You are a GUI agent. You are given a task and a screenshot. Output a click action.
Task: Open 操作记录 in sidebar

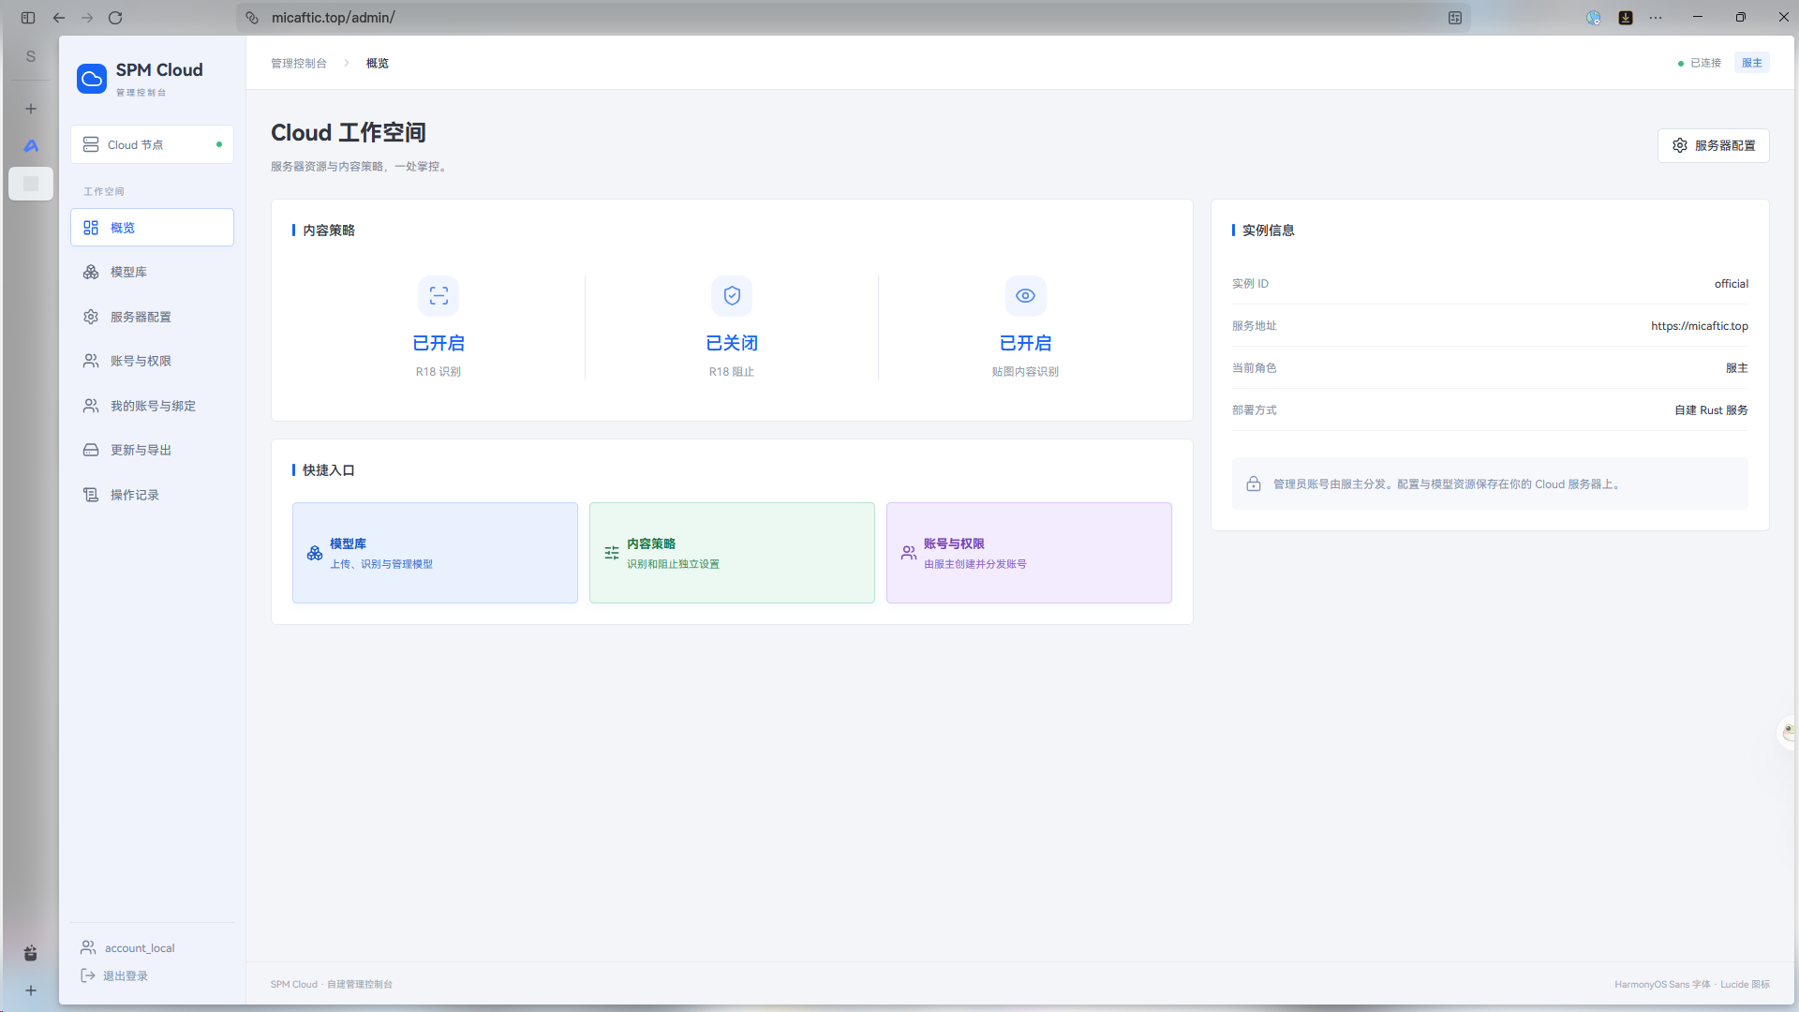pos(152,495)
